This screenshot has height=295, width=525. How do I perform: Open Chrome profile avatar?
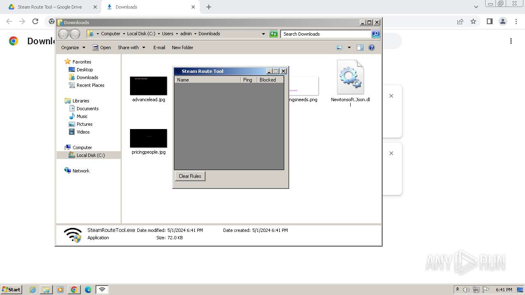tap(502, 21)
